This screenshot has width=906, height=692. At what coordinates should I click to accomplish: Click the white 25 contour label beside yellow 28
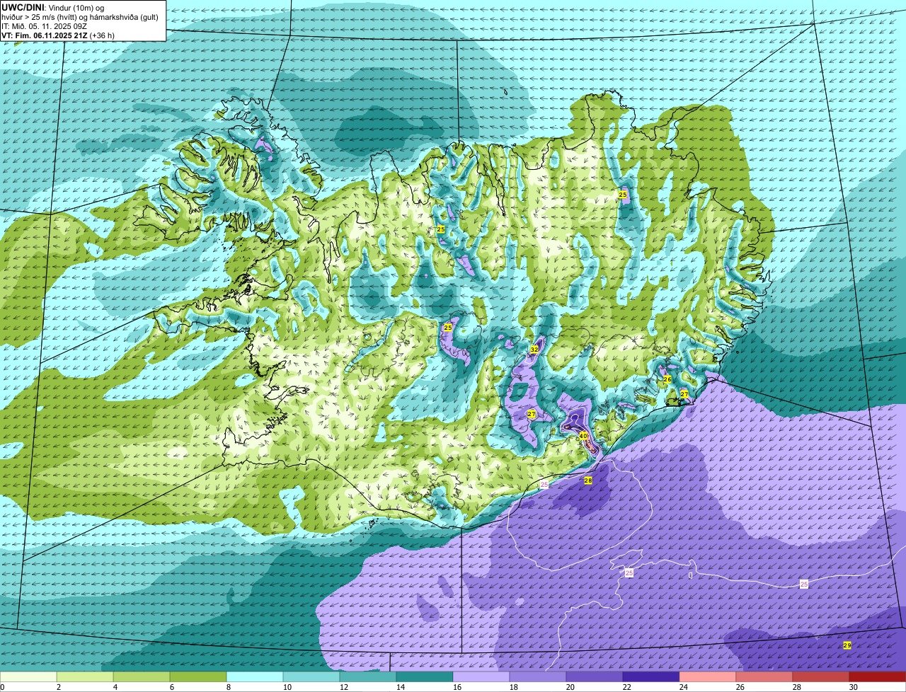(x=544, y=484)
